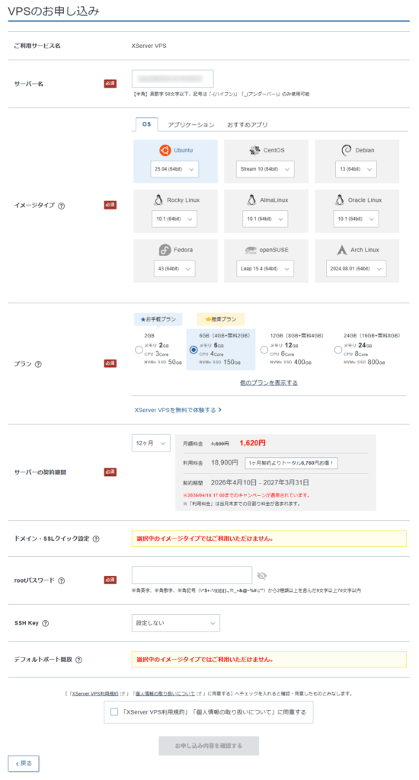Open Ubuntu version dropdown 25.04 (64bit)
Image resolution: width=419 pixels, height=780 pixels.
pyautogui.click(x=174, y=169)
